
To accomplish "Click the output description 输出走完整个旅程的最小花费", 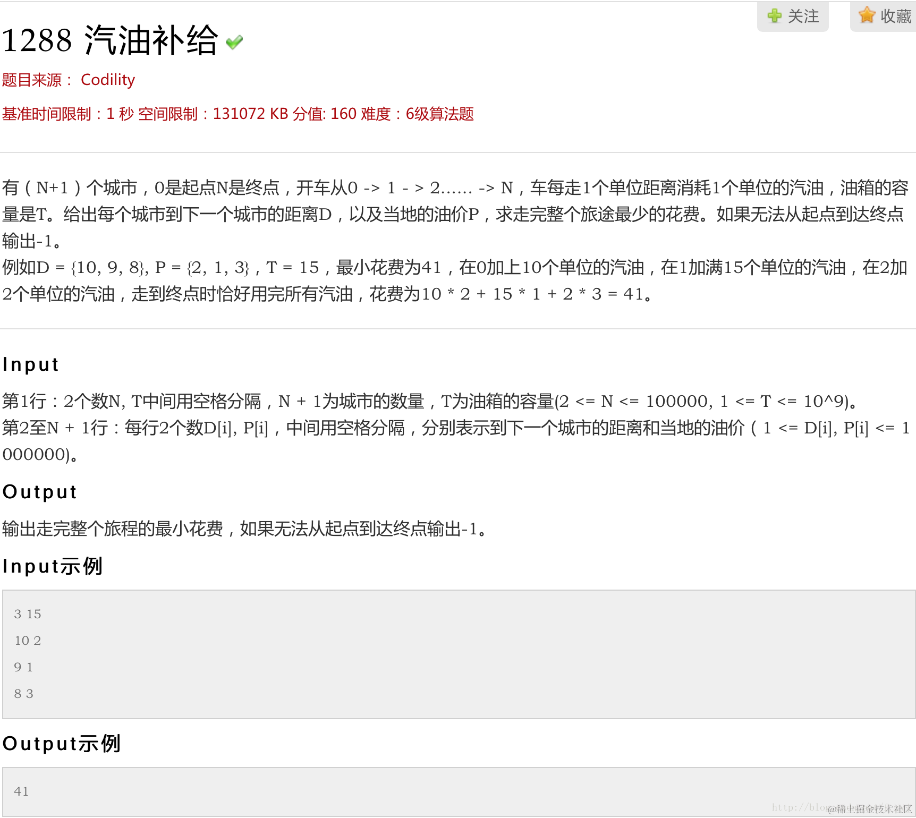I will click(245, 529).
